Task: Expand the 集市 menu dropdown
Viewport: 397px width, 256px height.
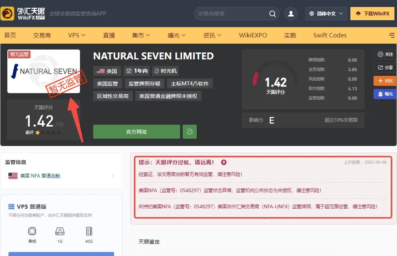Action: [141, 35]
